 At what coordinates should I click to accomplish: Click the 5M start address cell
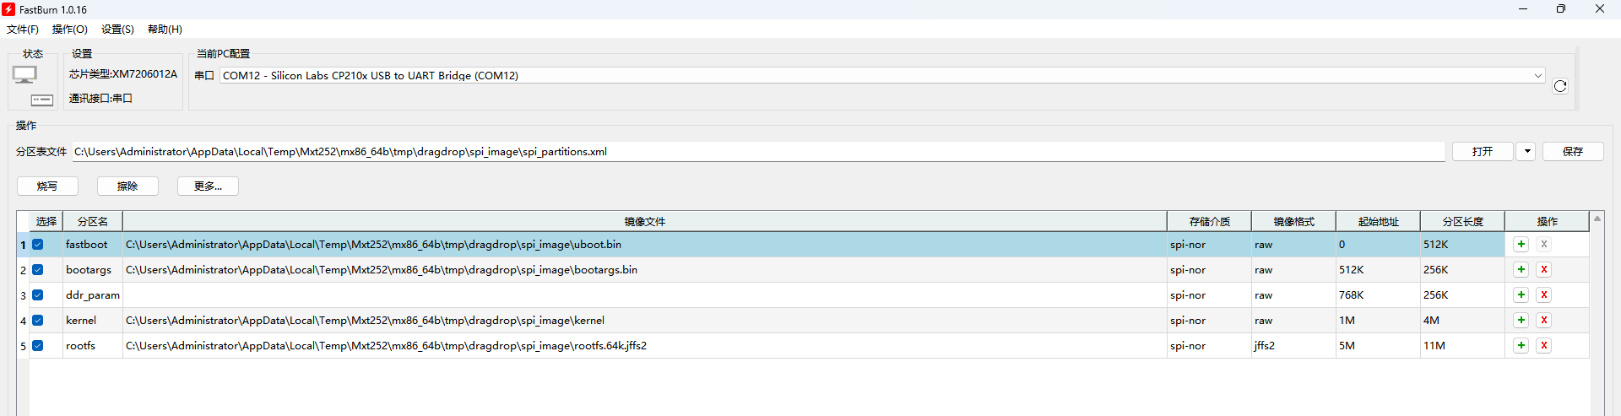click(x=1378, y=346)
